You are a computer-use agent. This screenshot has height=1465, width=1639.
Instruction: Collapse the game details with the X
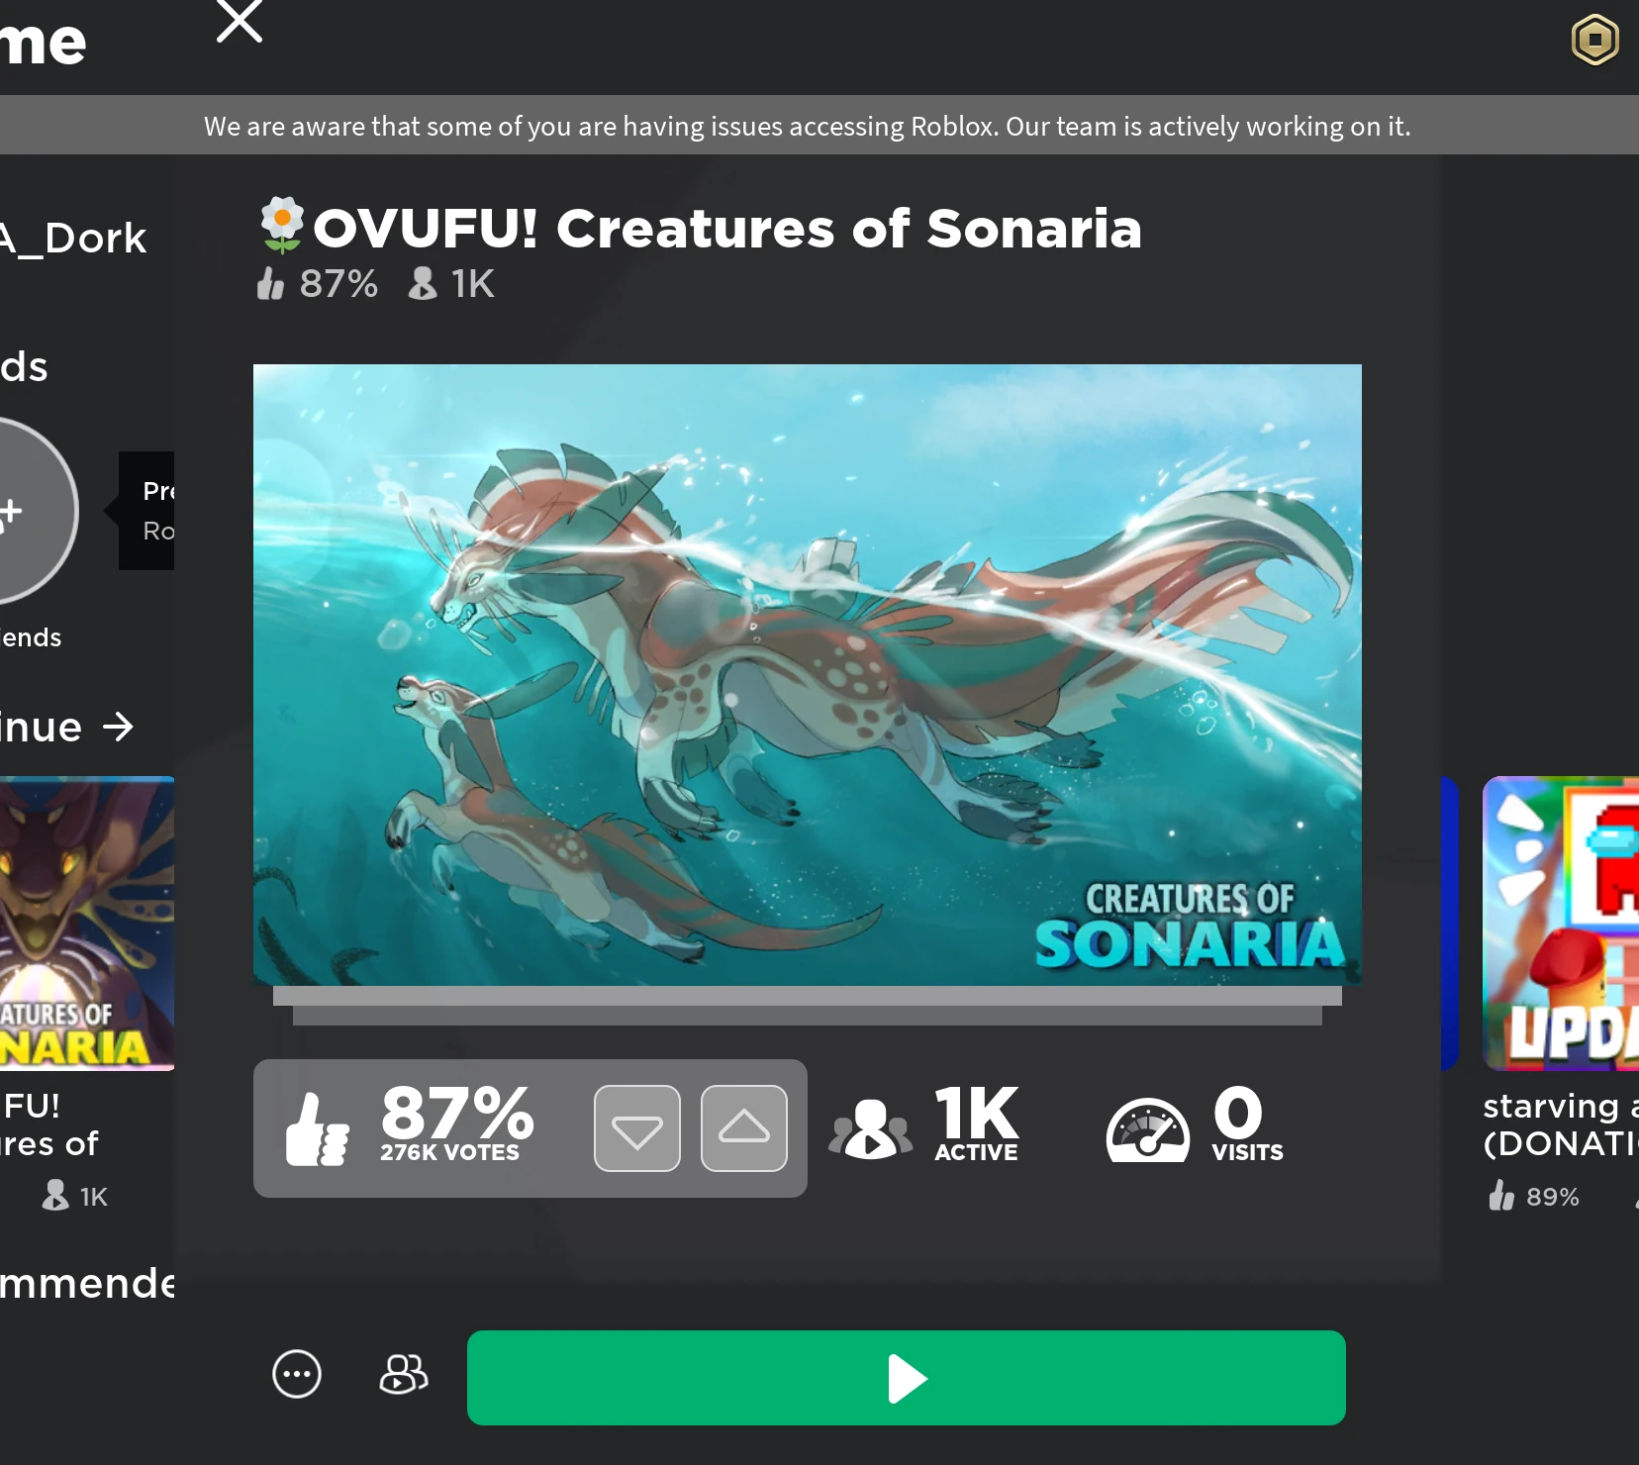[x=238, y=22]
